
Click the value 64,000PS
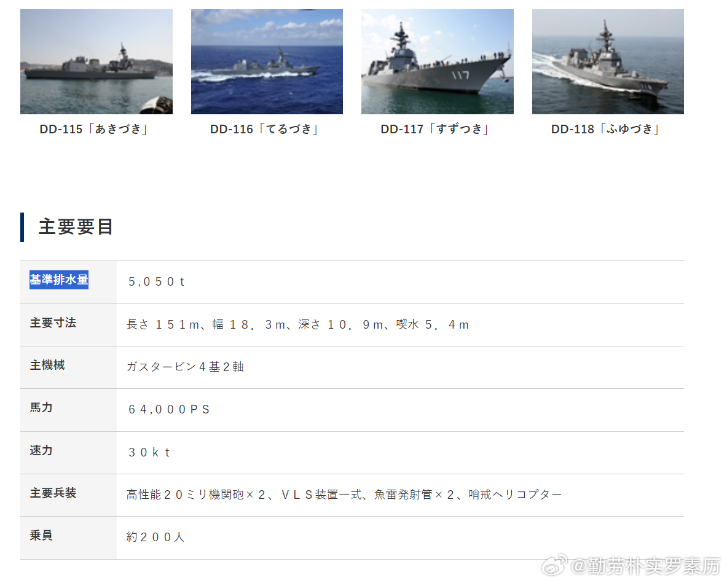click(169, 410)
